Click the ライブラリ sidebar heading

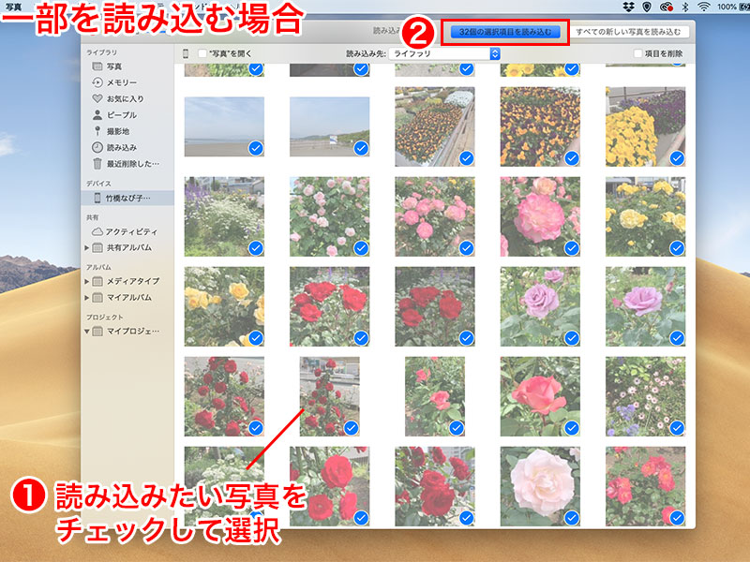click(101, 52)
